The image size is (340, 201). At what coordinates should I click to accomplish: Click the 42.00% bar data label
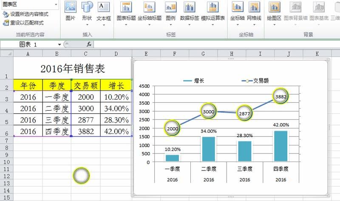[x=281, y=125]
